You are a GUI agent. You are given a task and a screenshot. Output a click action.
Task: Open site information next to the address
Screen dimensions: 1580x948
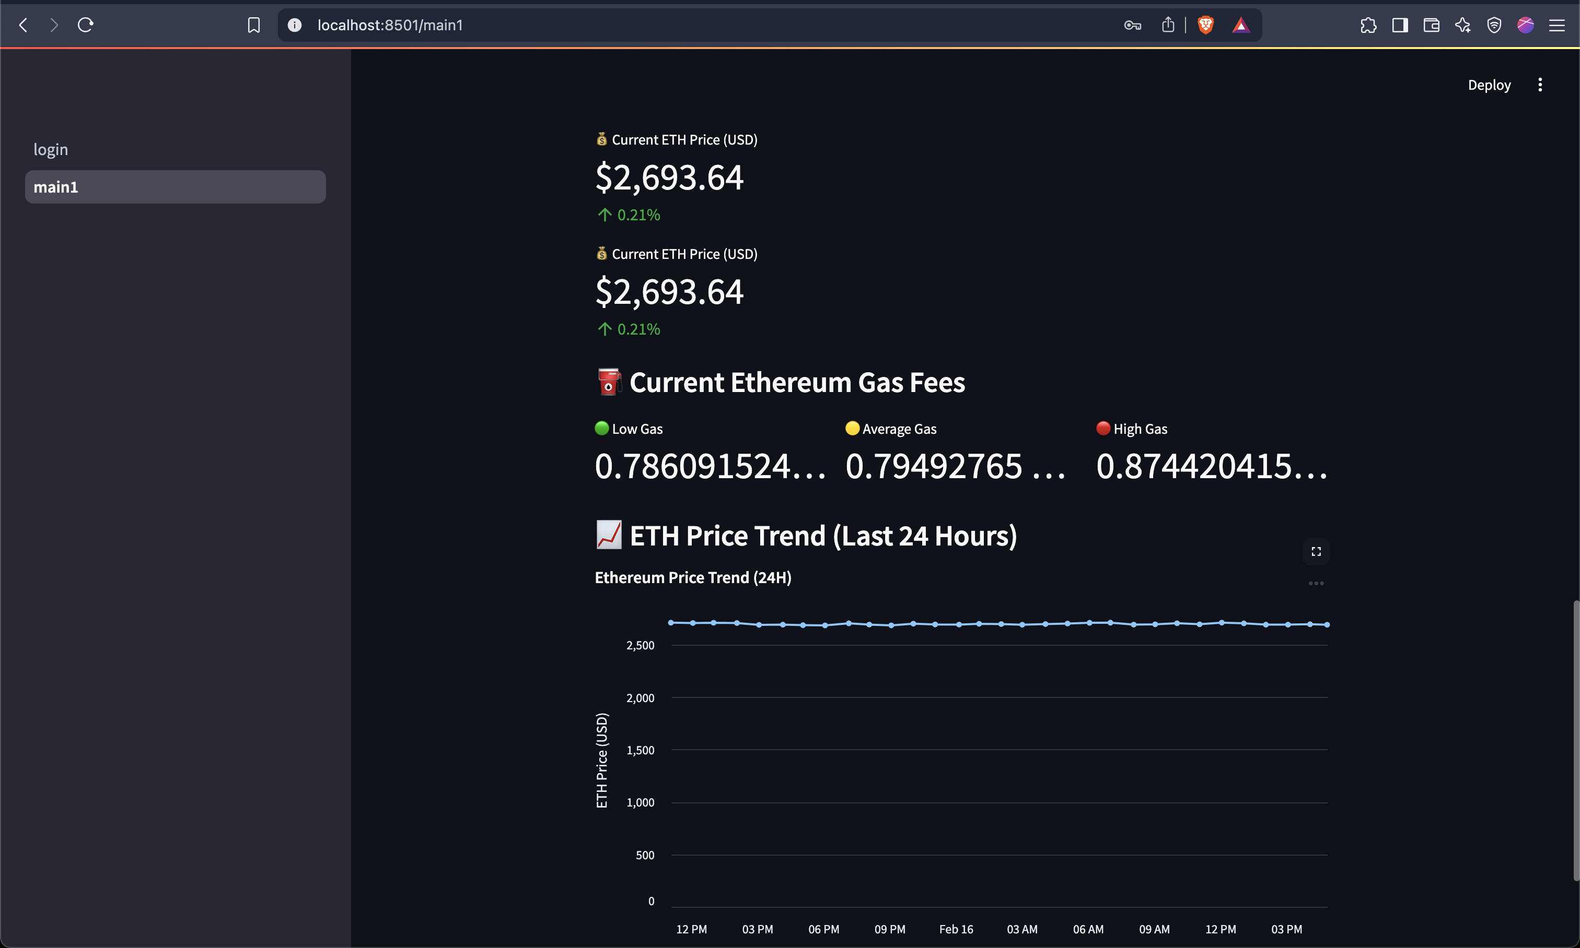pos(294,25)
